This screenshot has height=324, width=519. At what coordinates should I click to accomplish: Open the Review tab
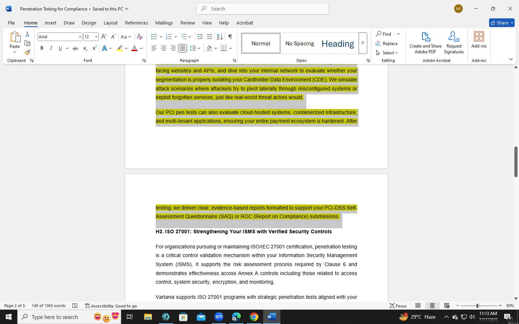point(188,23)
